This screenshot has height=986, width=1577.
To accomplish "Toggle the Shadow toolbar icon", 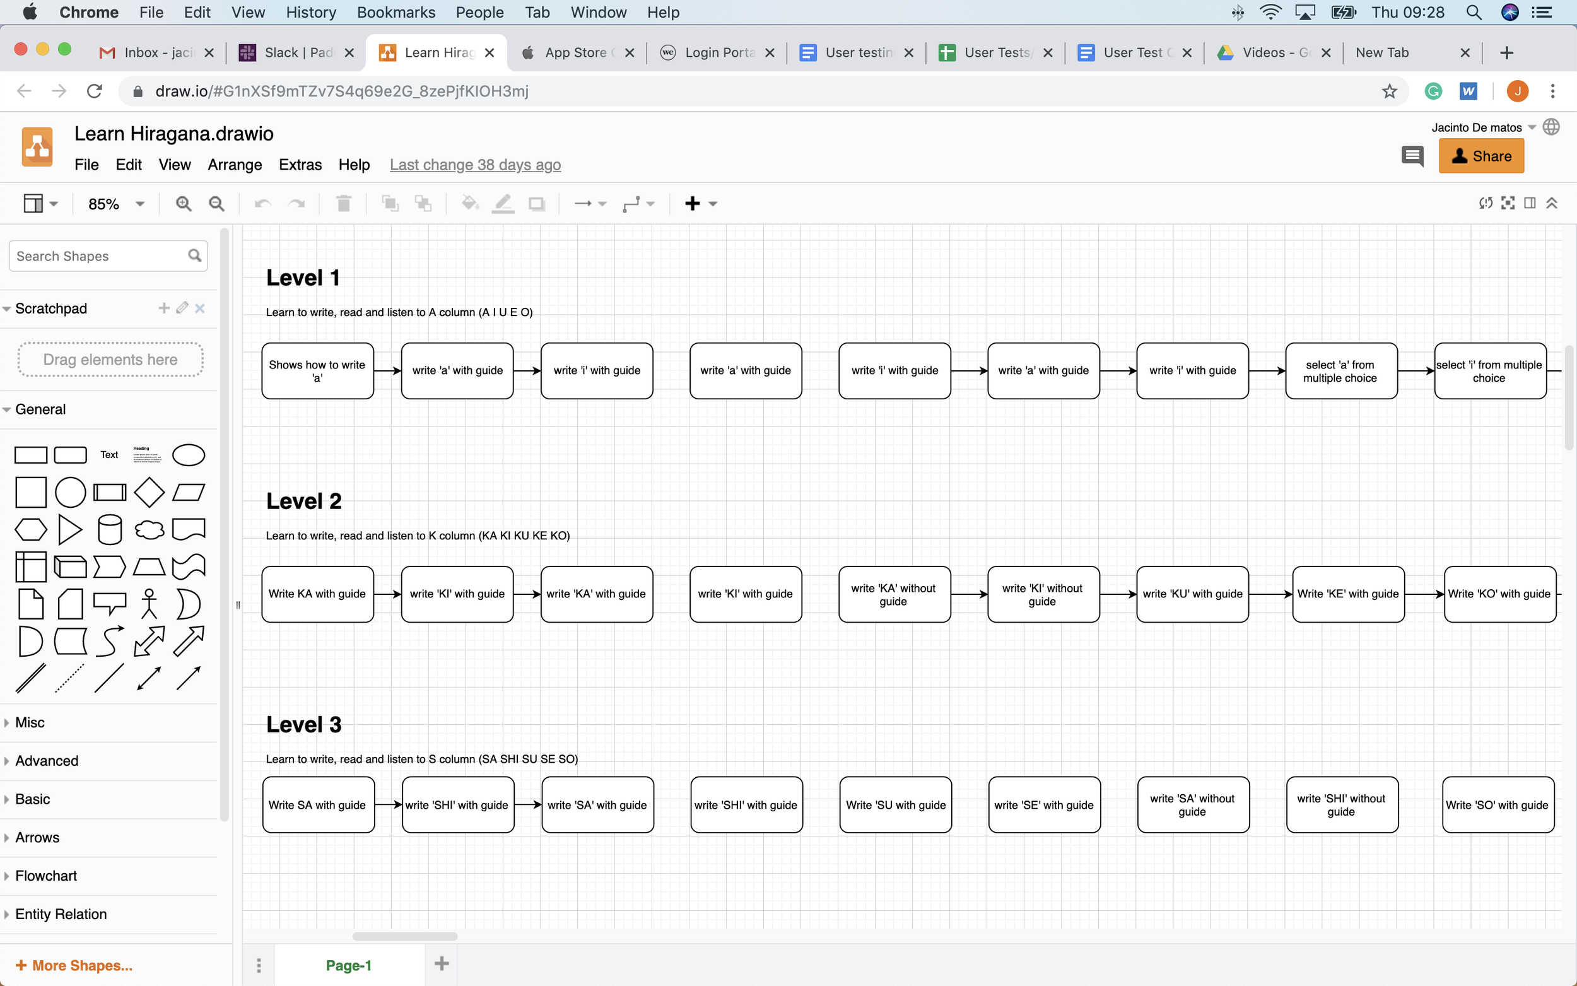I will 537,204.
